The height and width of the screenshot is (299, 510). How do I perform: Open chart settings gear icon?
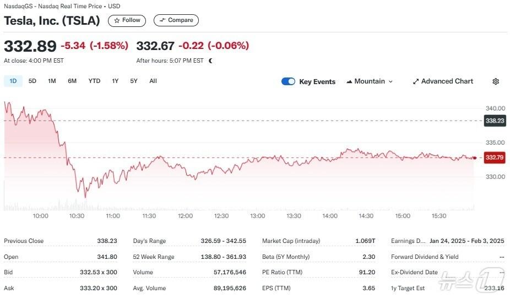pyautogui.click(x=495, y=81)
